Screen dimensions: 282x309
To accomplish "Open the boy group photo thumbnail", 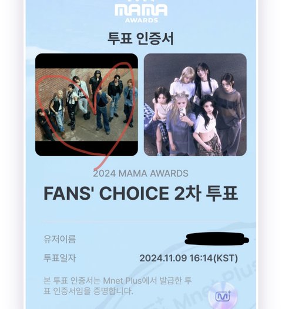I will point(86,105).
